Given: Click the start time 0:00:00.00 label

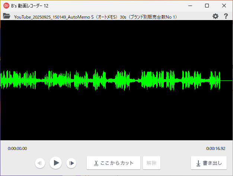Looking at the screenshot, I should click(17, 148).
